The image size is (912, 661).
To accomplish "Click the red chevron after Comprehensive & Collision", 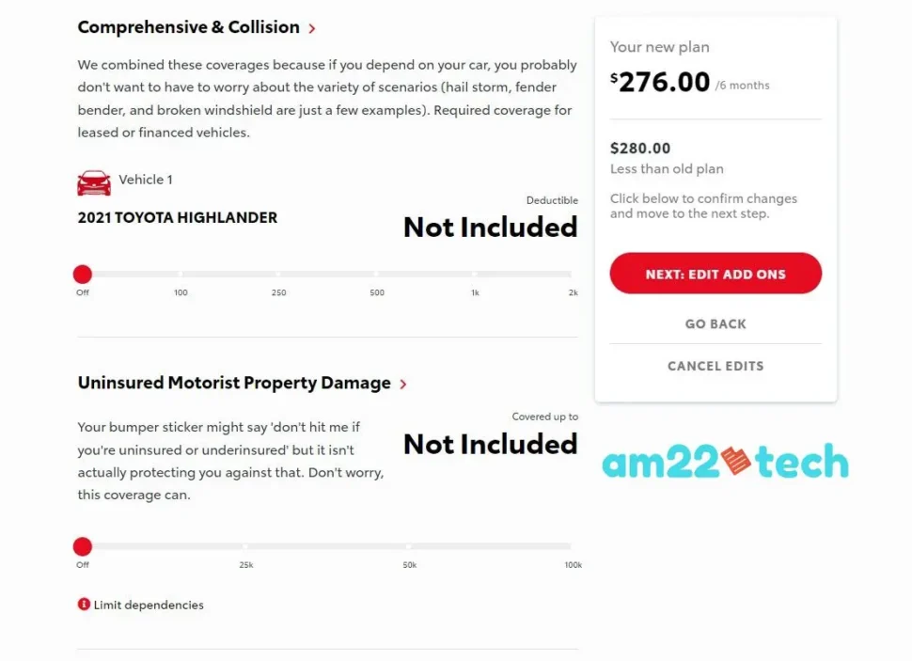I will point(312,28).
